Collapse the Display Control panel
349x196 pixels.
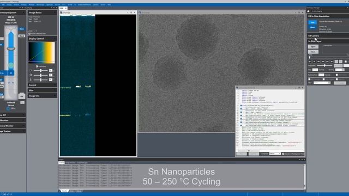pyautogui.click(x=42, y=39)
